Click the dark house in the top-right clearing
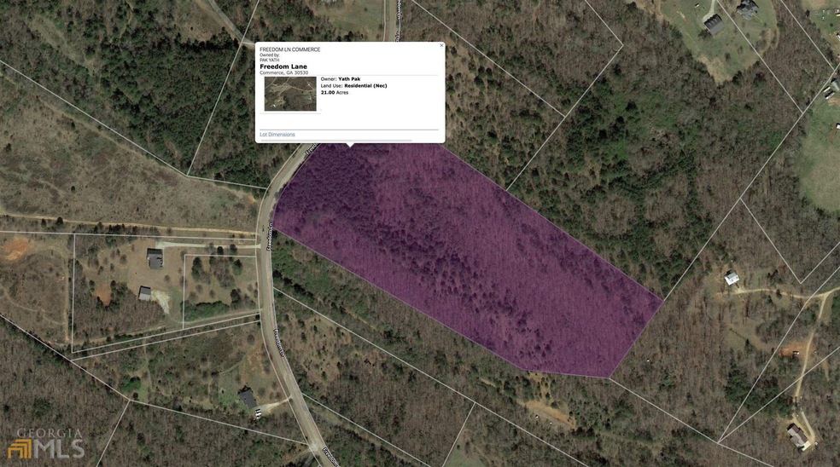The image size is (840, 467). [714, 24]
